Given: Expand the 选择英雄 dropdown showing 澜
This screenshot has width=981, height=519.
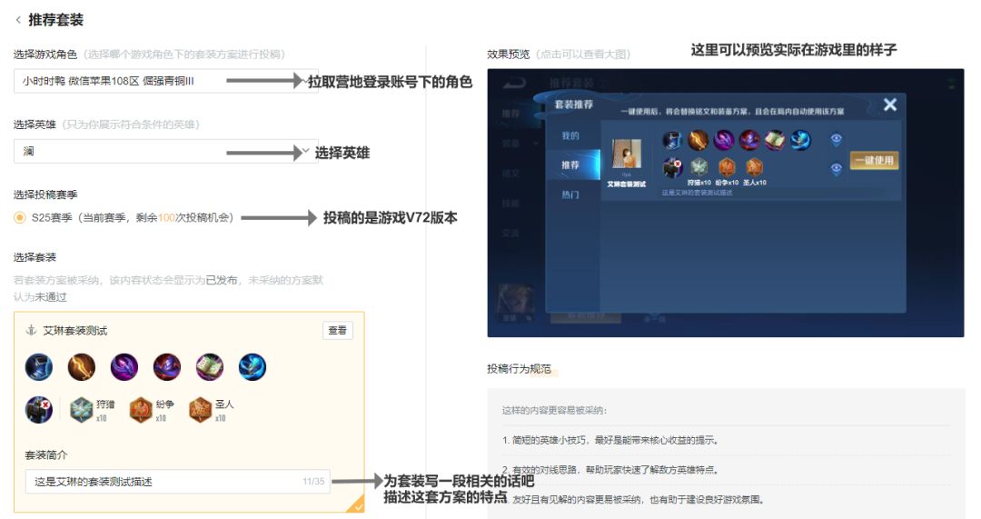Looking at the screenshot, I should (x=166, y=152).
